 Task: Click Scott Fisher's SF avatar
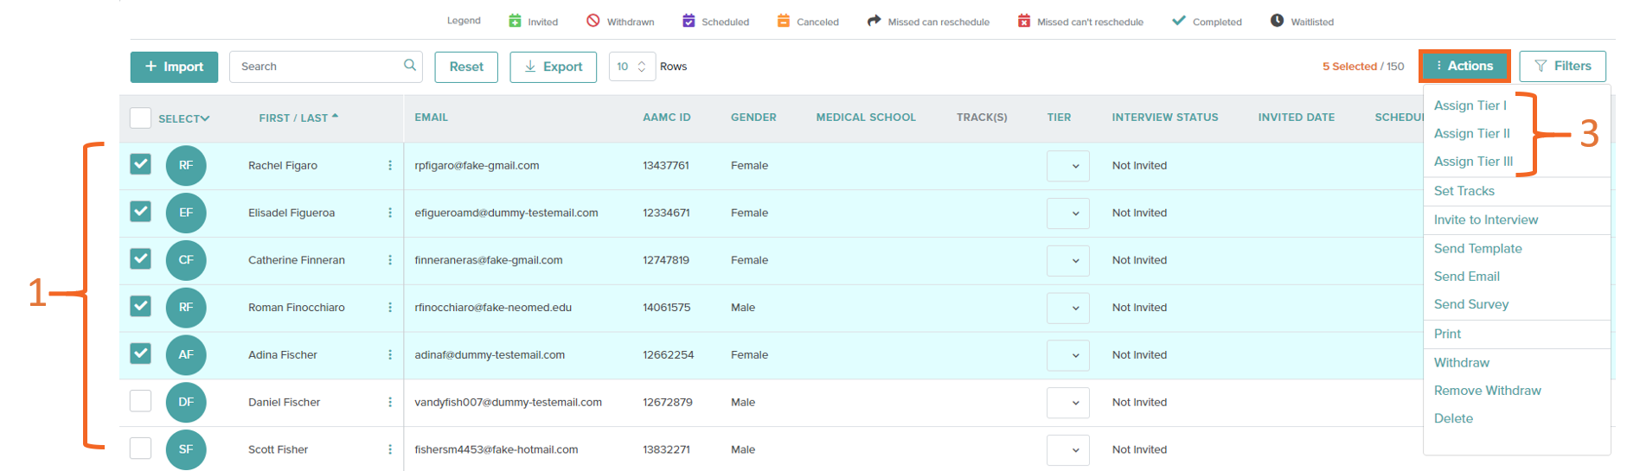(186, 449)
